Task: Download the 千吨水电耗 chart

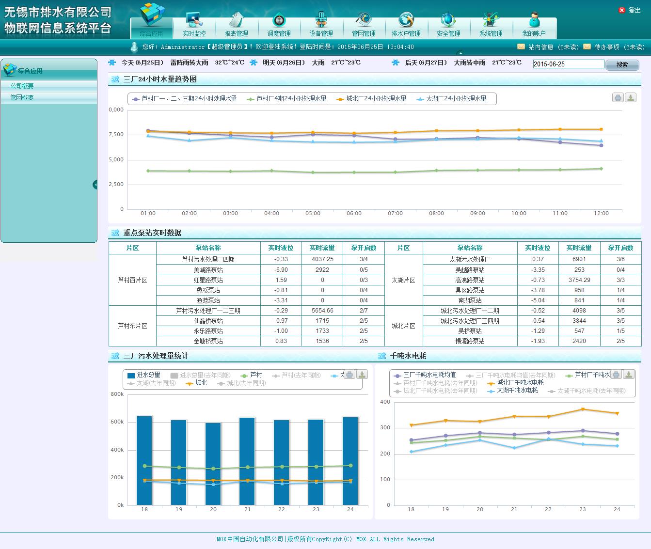Action: (629, 375)
